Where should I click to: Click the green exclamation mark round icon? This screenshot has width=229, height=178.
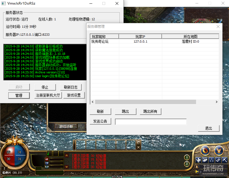(x=187, y=157)
